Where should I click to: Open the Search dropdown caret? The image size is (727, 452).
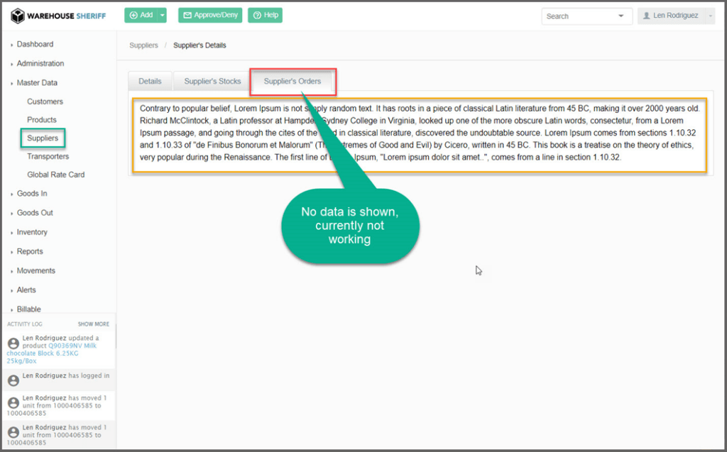pyautogui.click(x=621, y=16)
